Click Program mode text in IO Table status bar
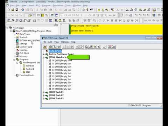The width and height of the screenshot is (168, 126). tap(147, 105)
